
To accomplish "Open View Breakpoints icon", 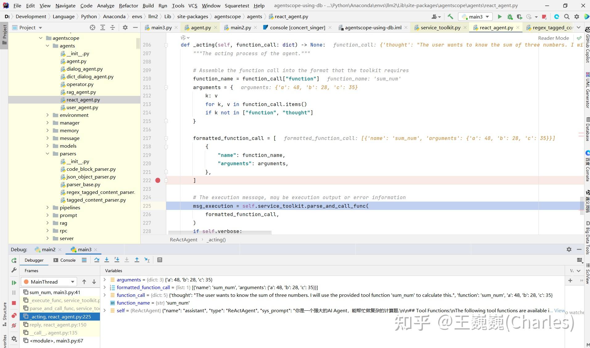I will (x=14, y=315).
